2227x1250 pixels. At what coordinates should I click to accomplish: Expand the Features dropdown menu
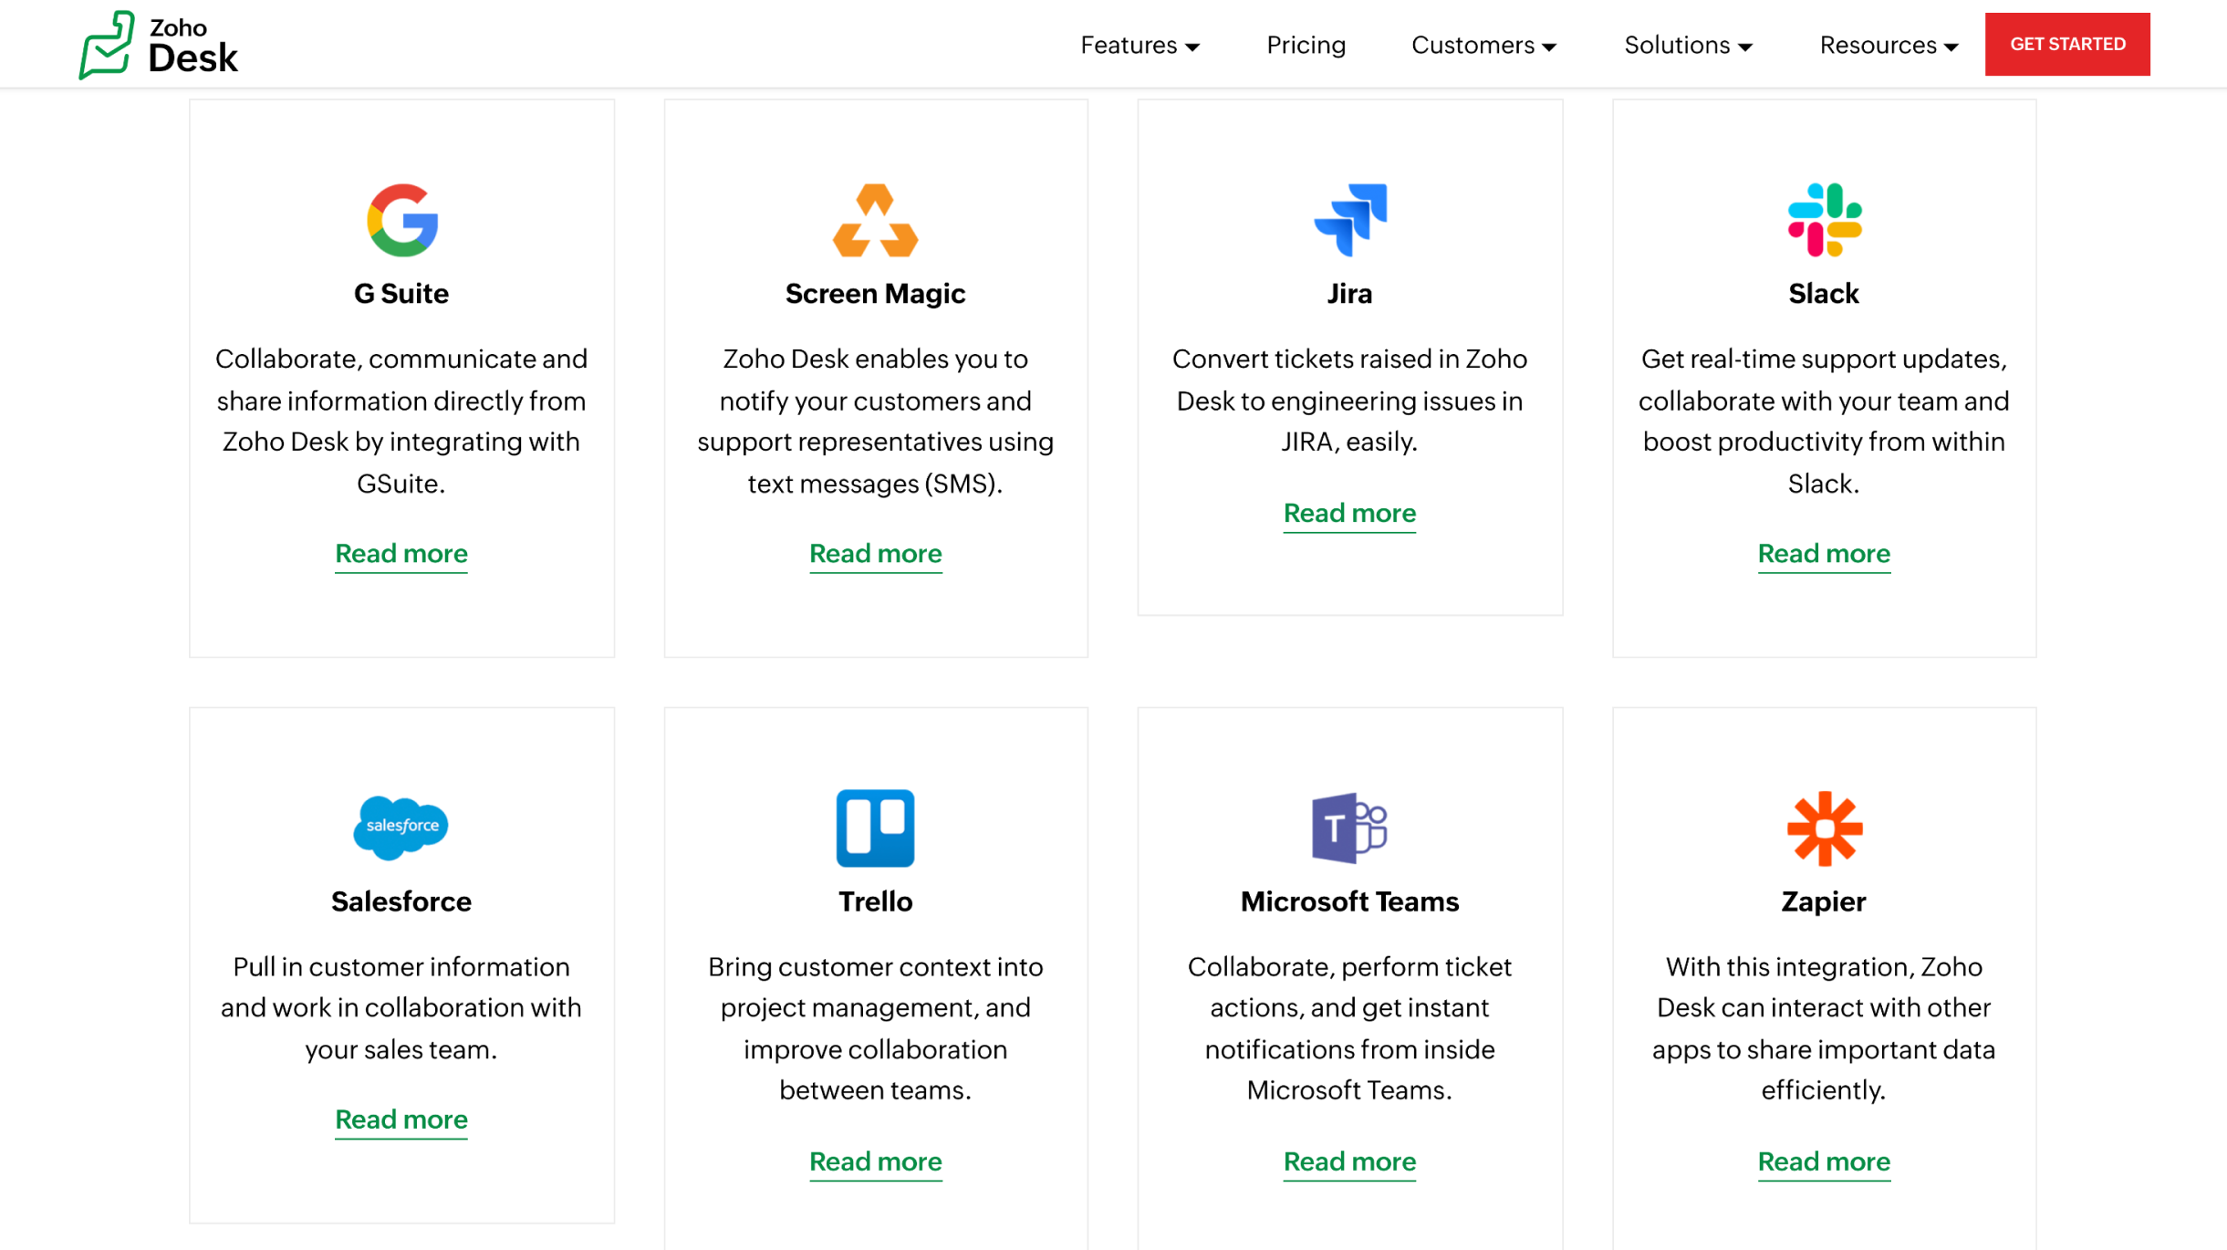click(1140, 43)
